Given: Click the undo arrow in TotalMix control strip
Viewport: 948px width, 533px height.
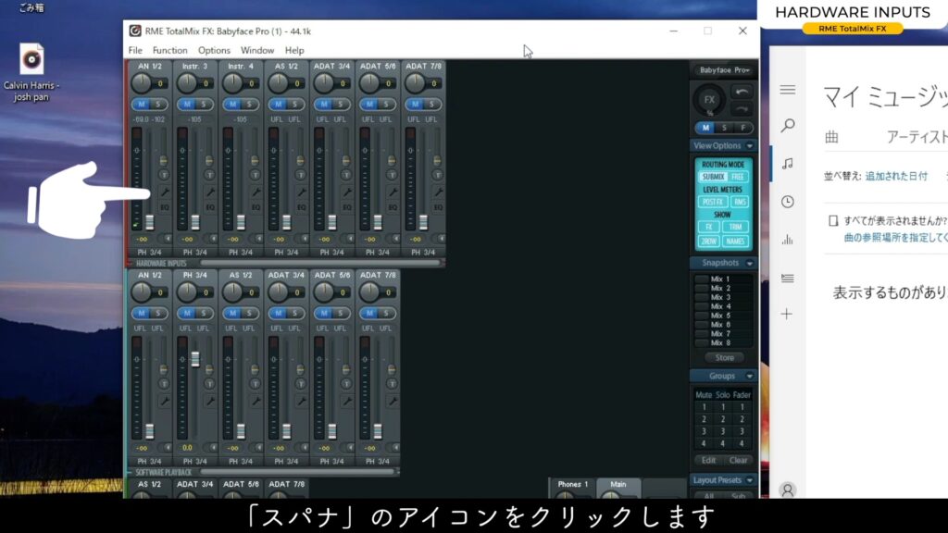Looking at the screenshot, I should [742, 92].
